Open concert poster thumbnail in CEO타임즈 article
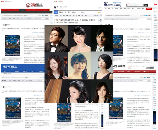158x130 pixels. tap(12, 46)
